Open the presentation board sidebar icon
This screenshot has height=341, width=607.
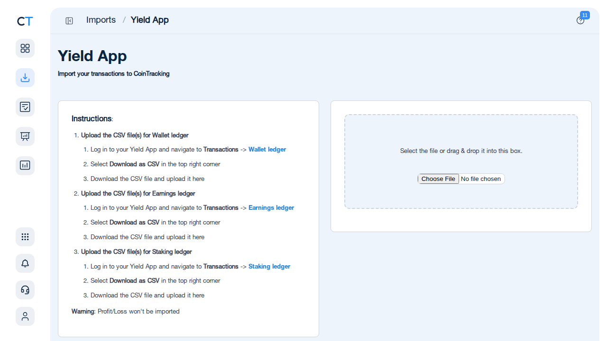click(25, 136)
